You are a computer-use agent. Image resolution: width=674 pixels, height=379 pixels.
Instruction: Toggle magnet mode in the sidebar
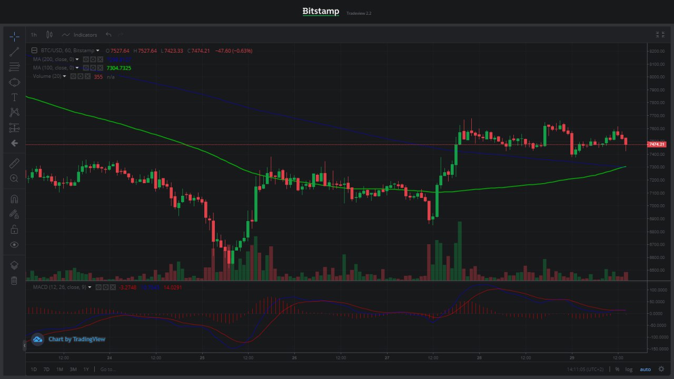pyautogui.click(x=14, y=199)
